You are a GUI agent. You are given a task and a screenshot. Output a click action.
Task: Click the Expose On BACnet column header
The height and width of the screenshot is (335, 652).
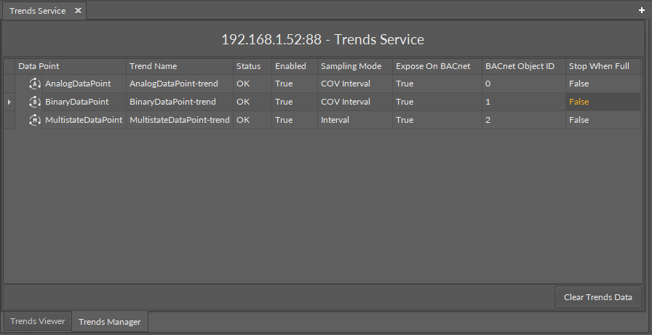432,66
